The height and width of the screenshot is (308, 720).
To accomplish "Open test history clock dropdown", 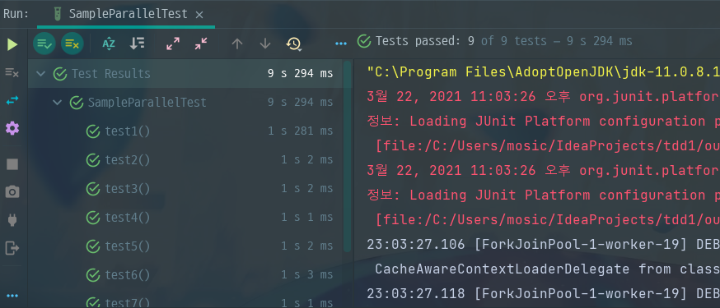I will [293, 44].
